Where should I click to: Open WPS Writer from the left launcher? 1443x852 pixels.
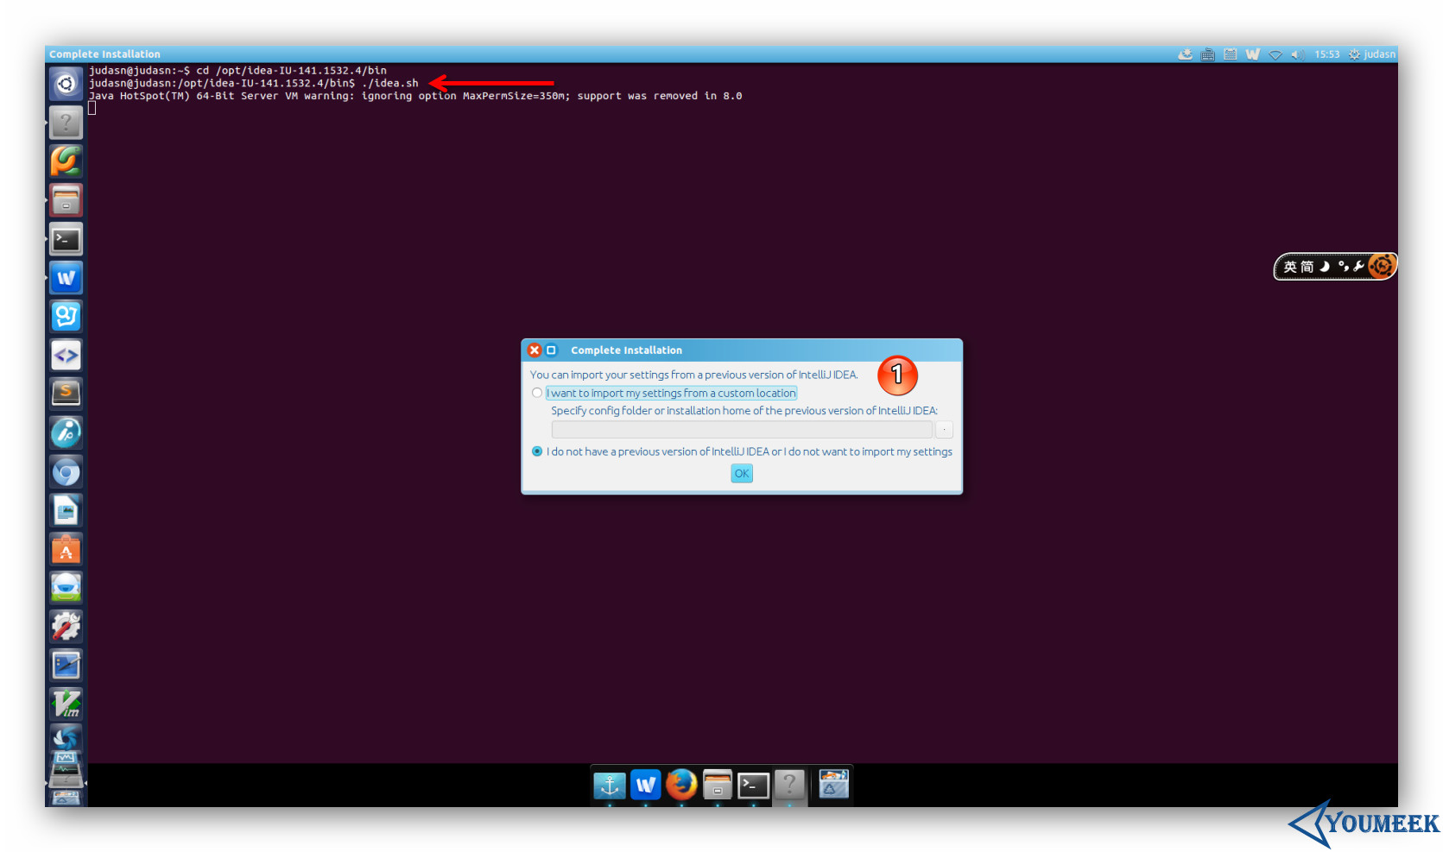pos(66,277)
